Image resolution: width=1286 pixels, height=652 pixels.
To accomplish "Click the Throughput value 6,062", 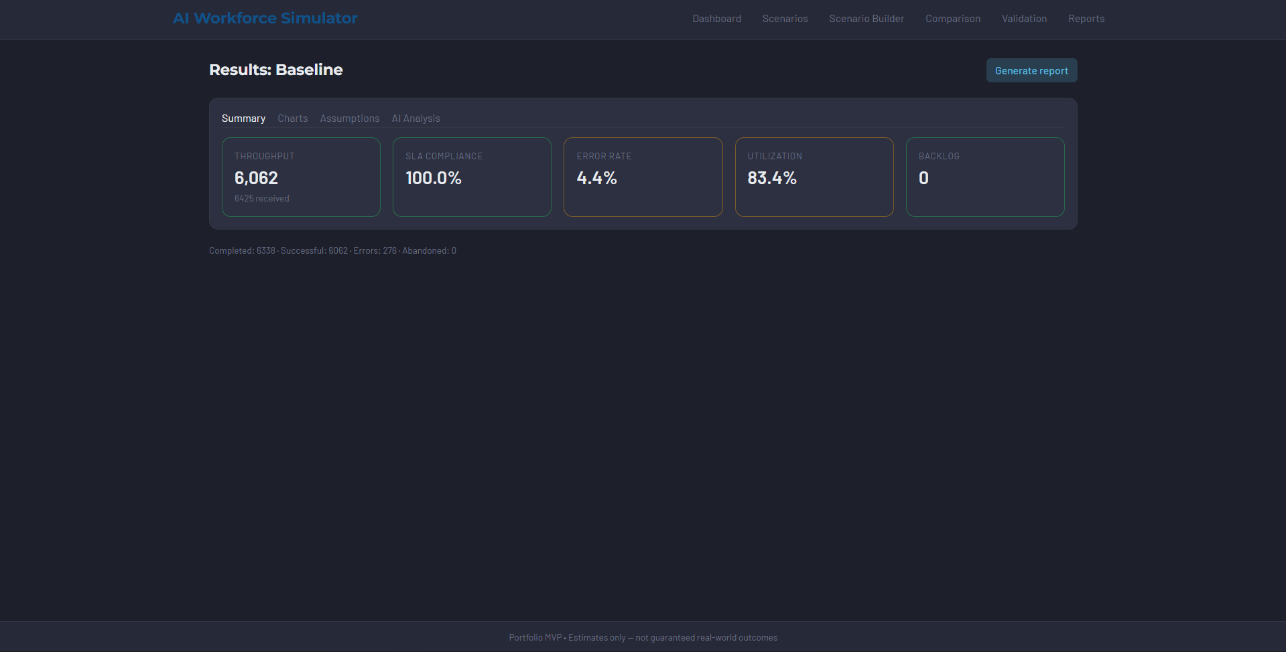I will [256, 178].
